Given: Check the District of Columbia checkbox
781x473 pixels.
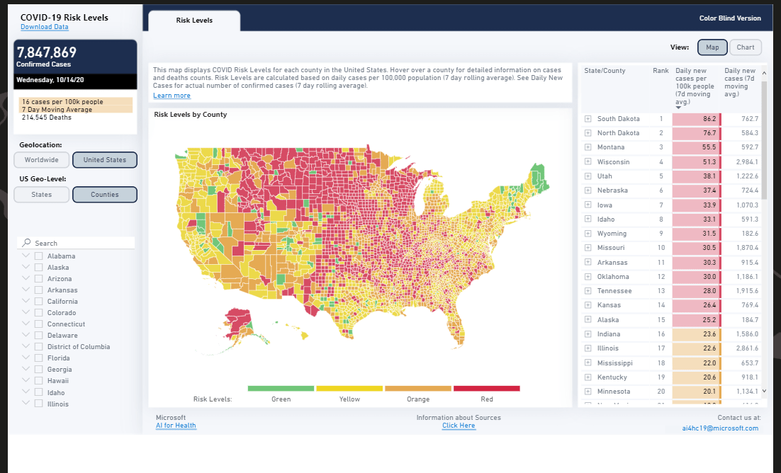Looking at the screenshot, I should coord(38,346).
